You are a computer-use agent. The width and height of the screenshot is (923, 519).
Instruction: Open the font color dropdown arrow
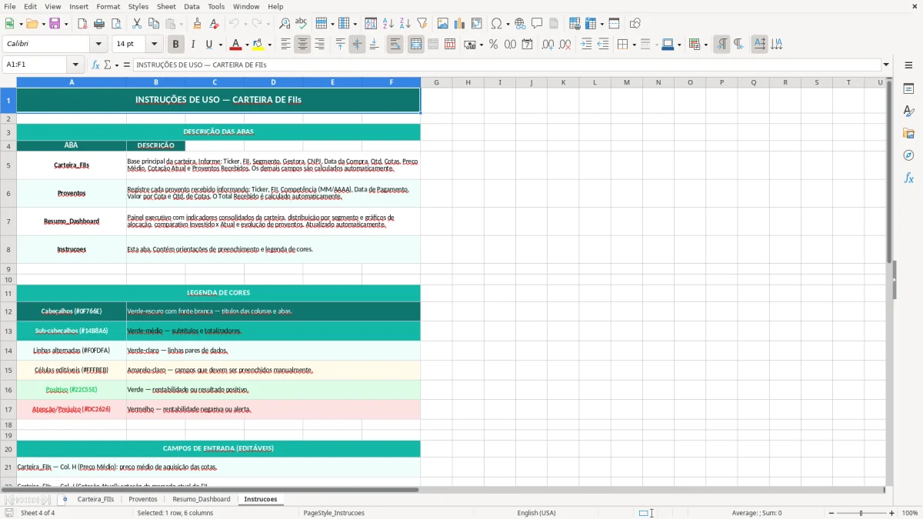click(248, 45)
